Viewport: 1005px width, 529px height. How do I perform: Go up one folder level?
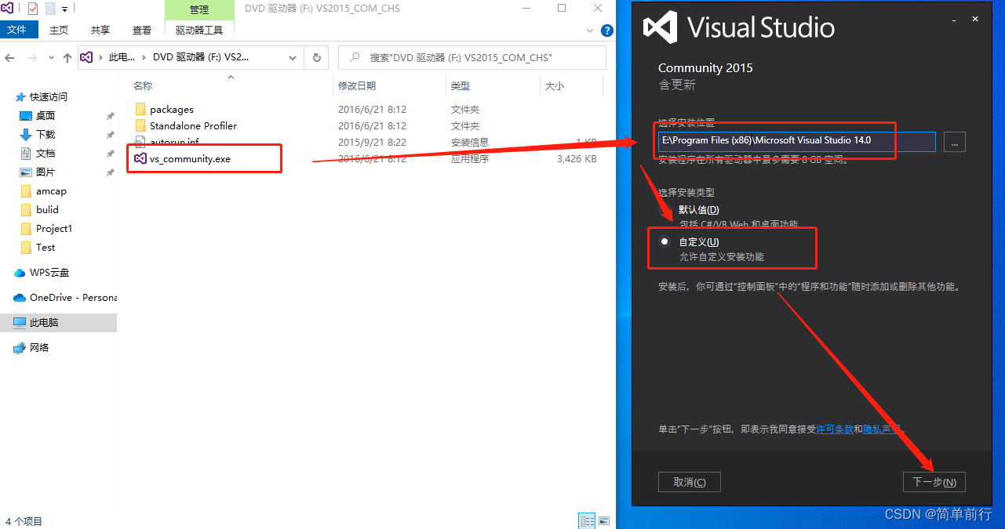click(x=67, y=58)
